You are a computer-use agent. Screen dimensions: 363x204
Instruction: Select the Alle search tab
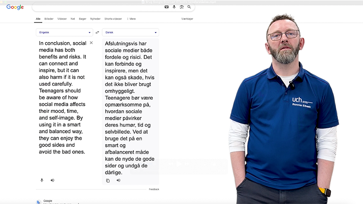[38, 19]
